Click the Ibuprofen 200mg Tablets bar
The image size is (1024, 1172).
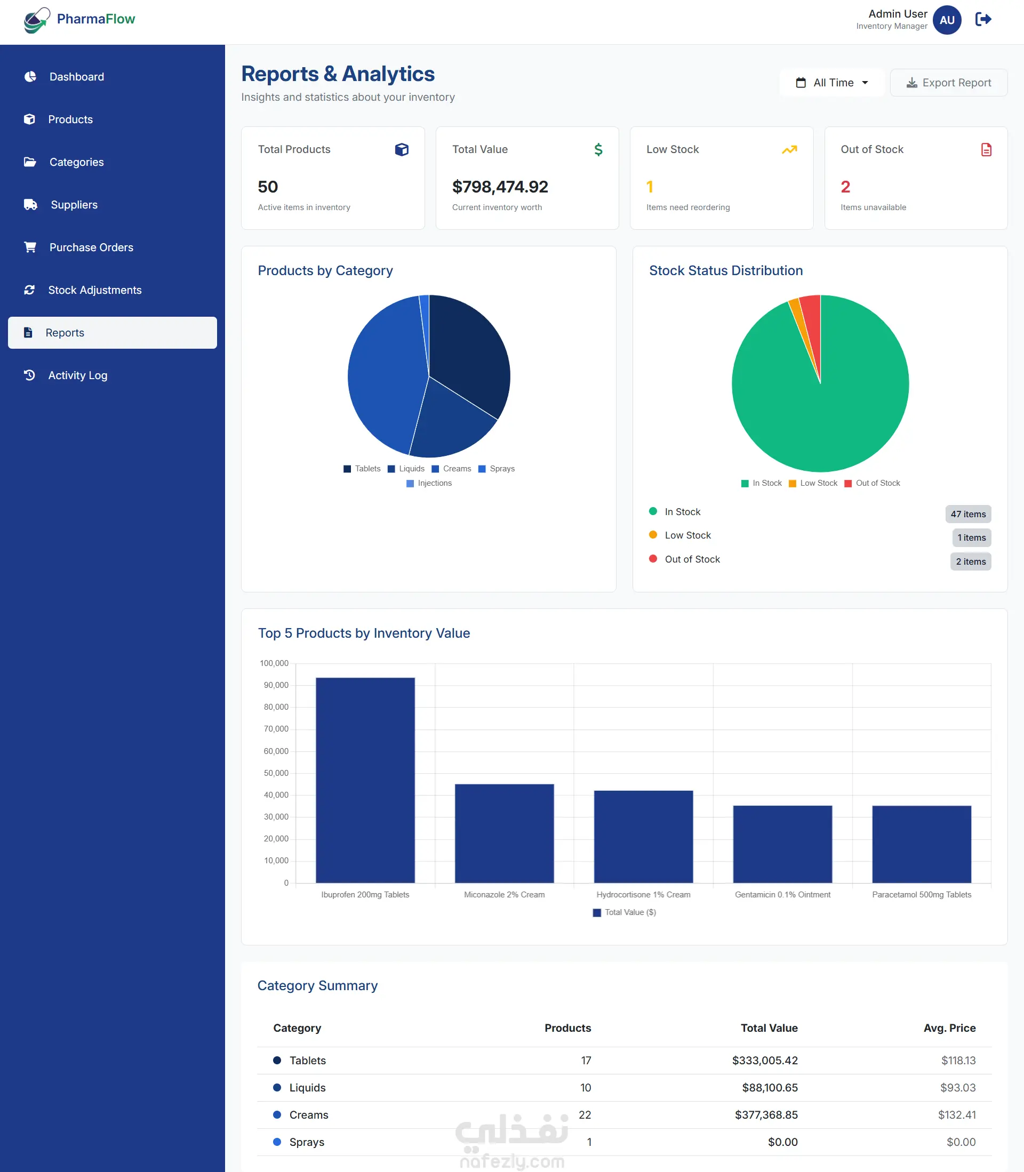click(365, 780)
